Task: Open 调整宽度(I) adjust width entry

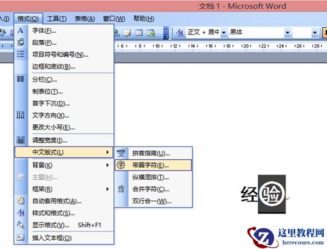Action: click(x=64, y=141)
